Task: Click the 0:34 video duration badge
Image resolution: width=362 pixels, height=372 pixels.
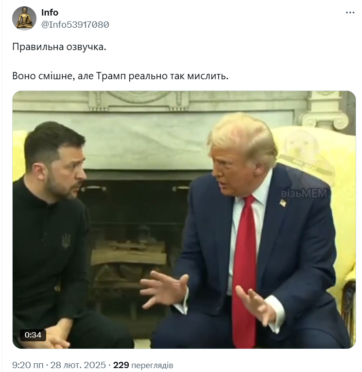Action: (33, 335)
